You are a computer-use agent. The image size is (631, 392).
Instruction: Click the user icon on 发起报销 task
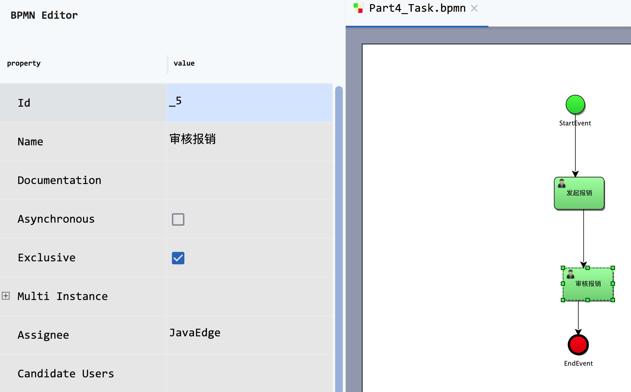pos(562,184)
